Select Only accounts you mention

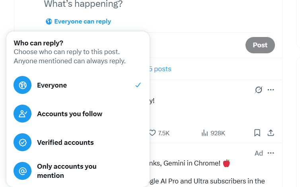[67, 171]
